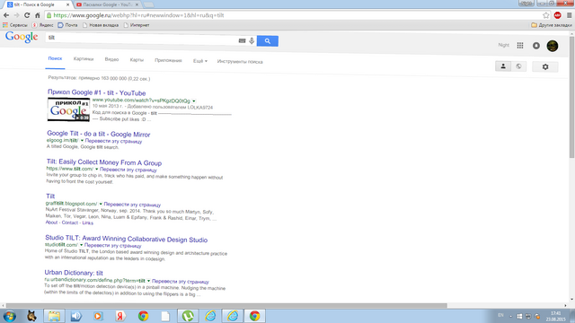Switch to private results person toggle
Viewport: 575px width, 323px height.
[x=503, y=66]
